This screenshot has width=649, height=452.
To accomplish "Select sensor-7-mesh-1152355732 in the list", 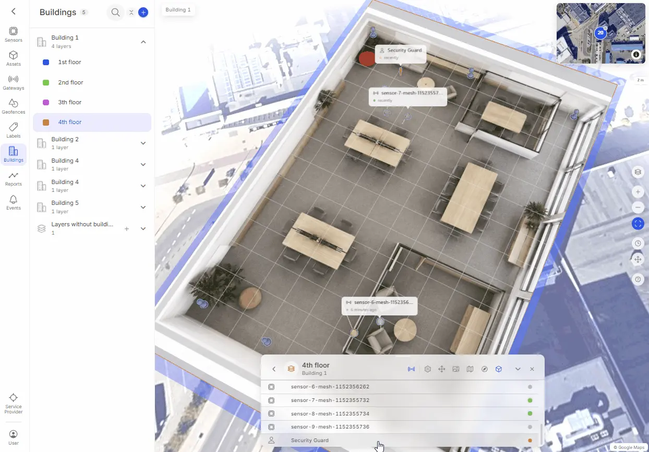I will (x=401, y=400).
